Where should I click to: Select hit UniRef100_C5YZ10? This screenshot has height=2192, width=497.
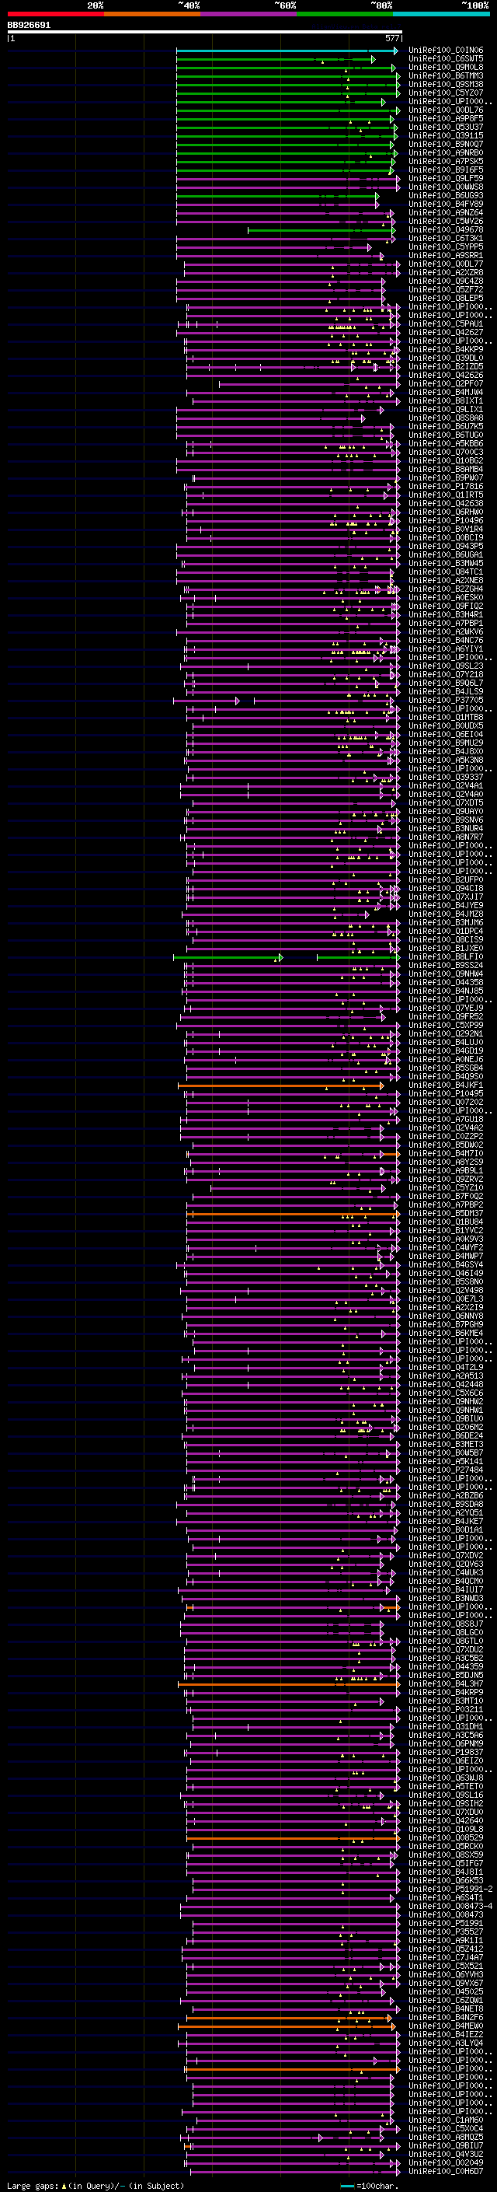[x=446, y=1187]
